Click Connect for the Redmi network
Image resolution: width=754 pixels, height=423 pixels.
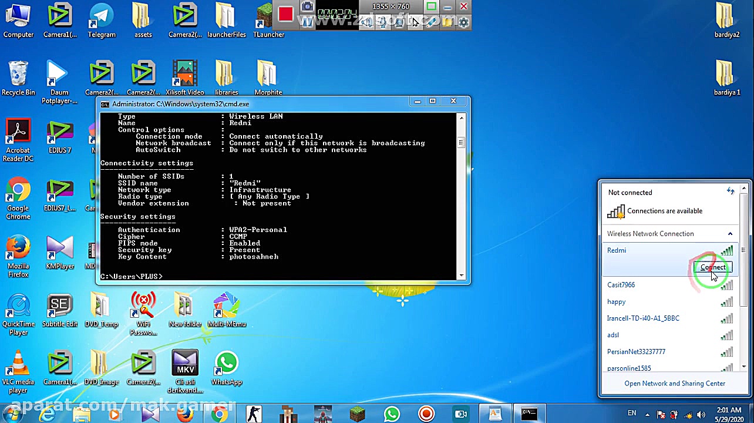coord(712,267)
